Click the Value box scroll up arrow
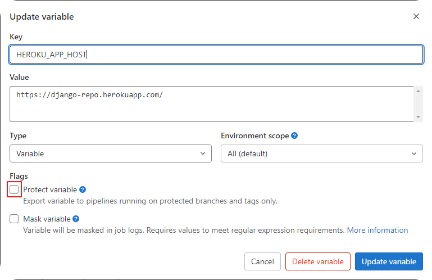This screenshot has width=432, height=280. click(418, 91)
